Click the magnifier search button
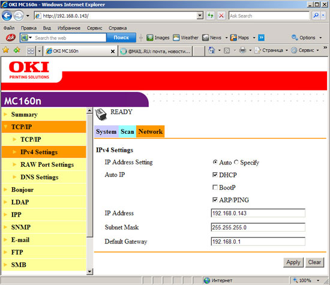 tap(316, 16)
